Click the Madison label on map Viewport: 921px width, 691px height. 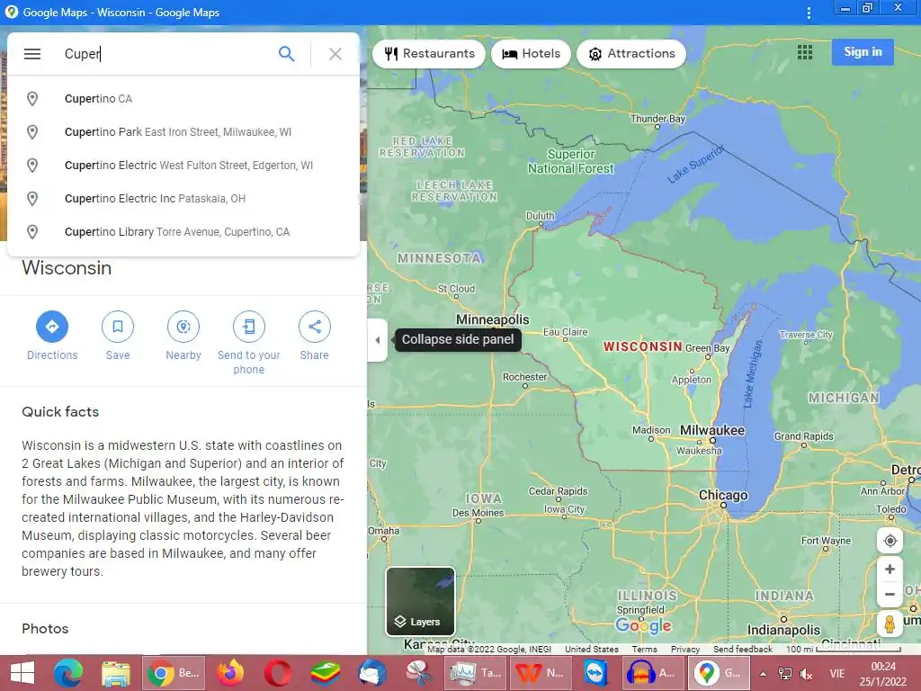[x=651, y=430]
